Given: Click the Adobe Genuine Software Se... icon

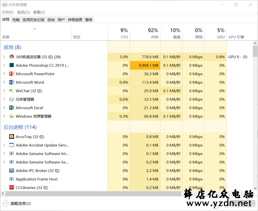Looking at the screenshot, I should (x=11, y=162).
